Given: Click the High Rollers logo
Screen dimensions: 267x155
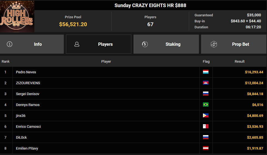Looking at the screenshot, I should 17,16.
